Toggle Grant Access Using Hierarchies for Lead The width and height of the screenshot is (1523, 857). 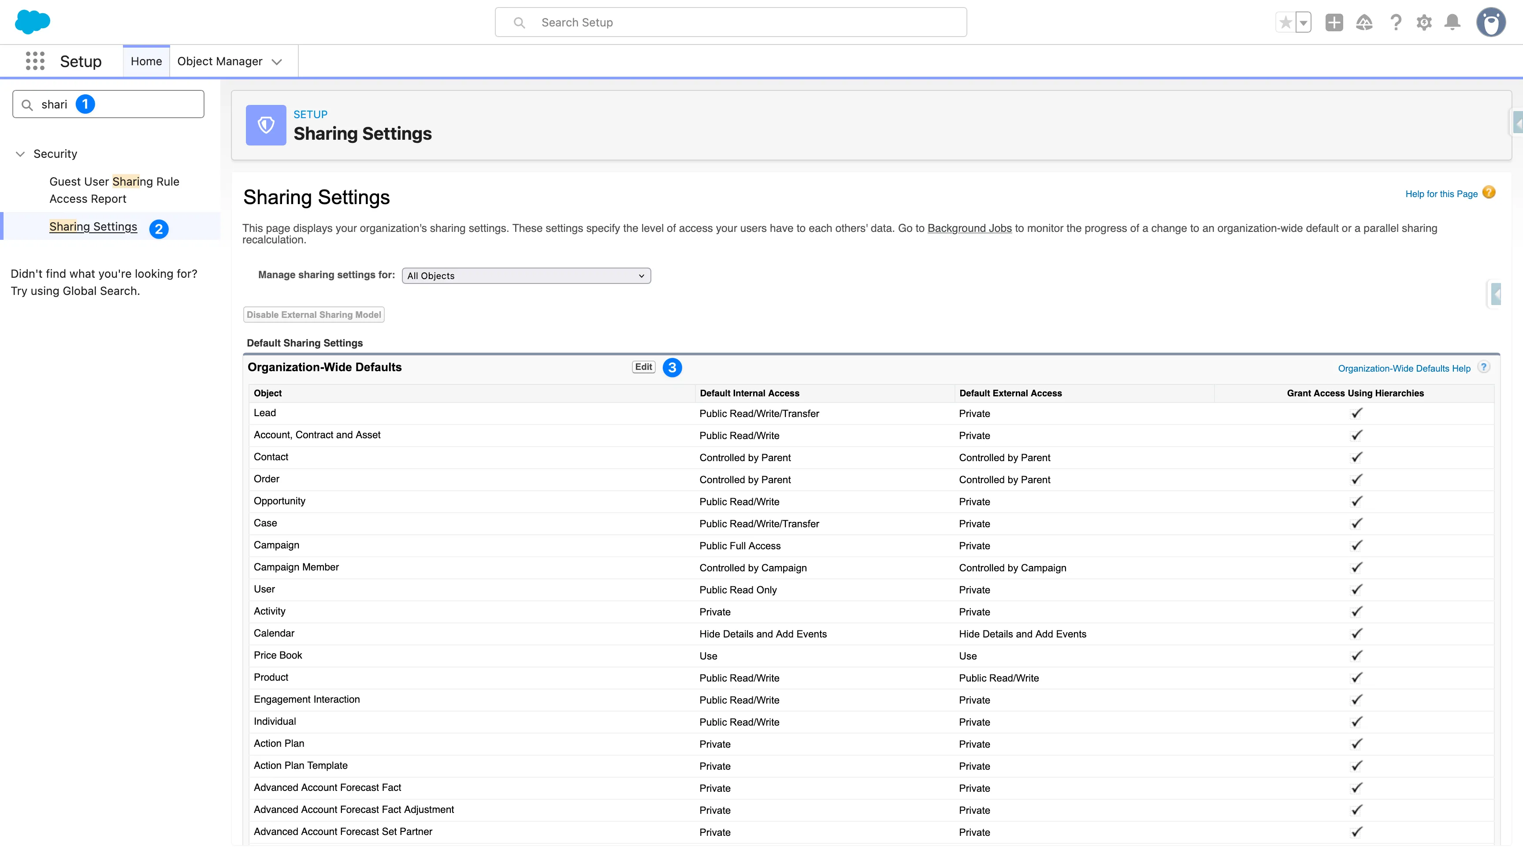tap(1356, 413)
